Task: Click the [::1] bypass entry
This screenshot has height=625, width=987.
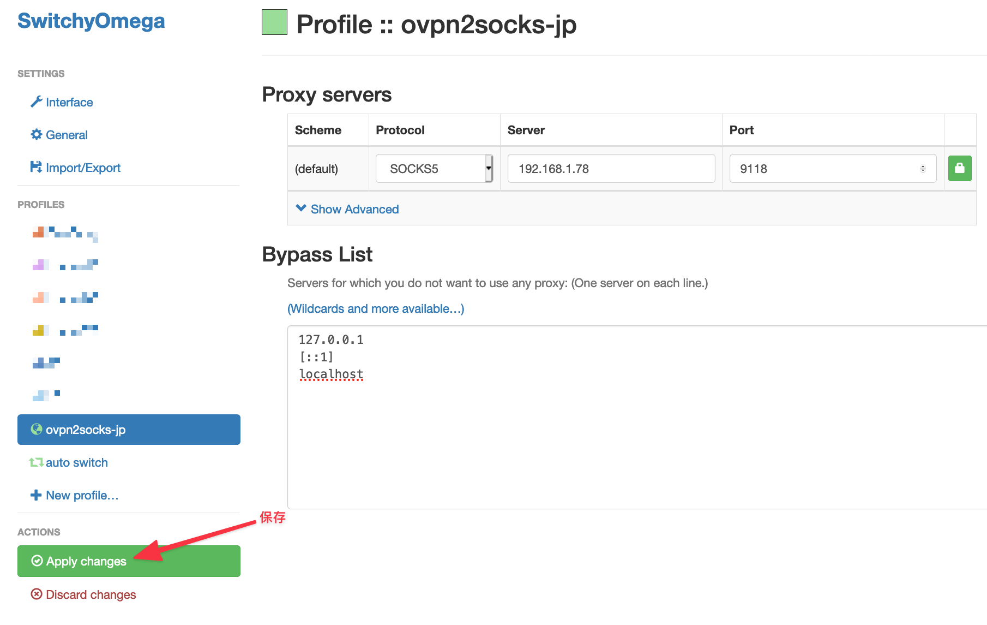Action: click(x=316, y=357)
